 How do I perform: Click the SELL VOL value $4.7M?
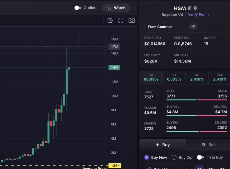pos(221,112)
